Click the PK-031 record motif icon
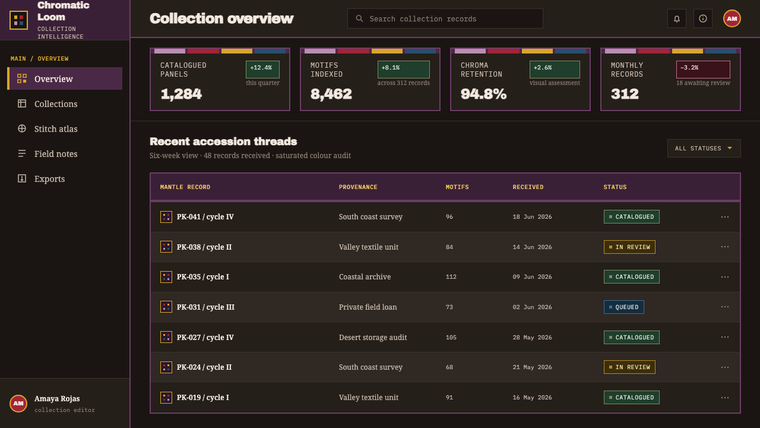This screenshot has width=760, height=428. 166,307
